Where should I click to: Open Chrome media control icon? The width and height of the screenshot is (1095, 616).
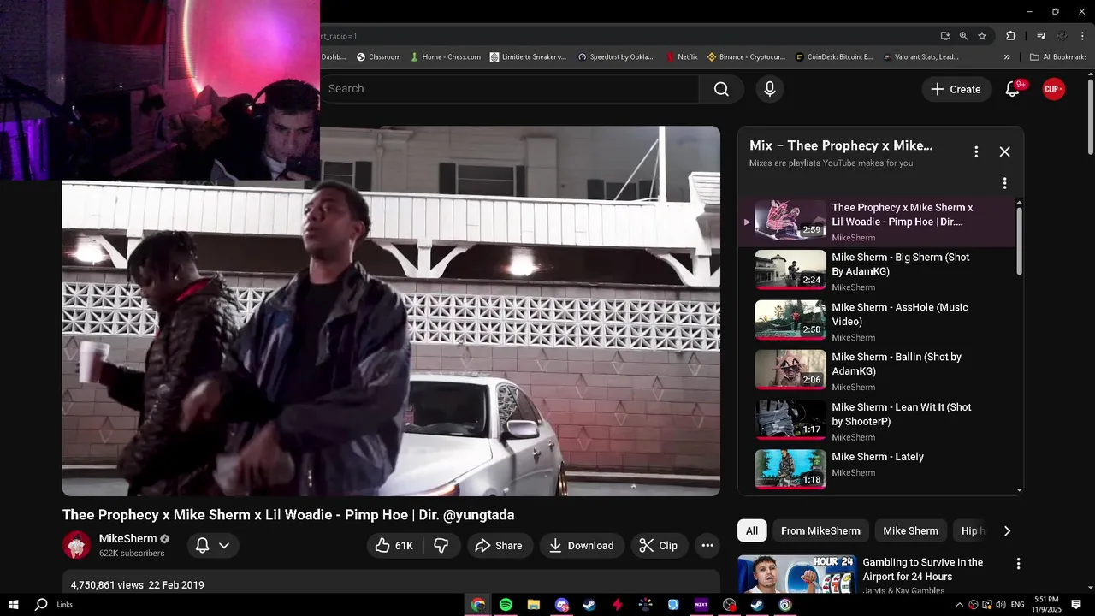click(1041, 36)
